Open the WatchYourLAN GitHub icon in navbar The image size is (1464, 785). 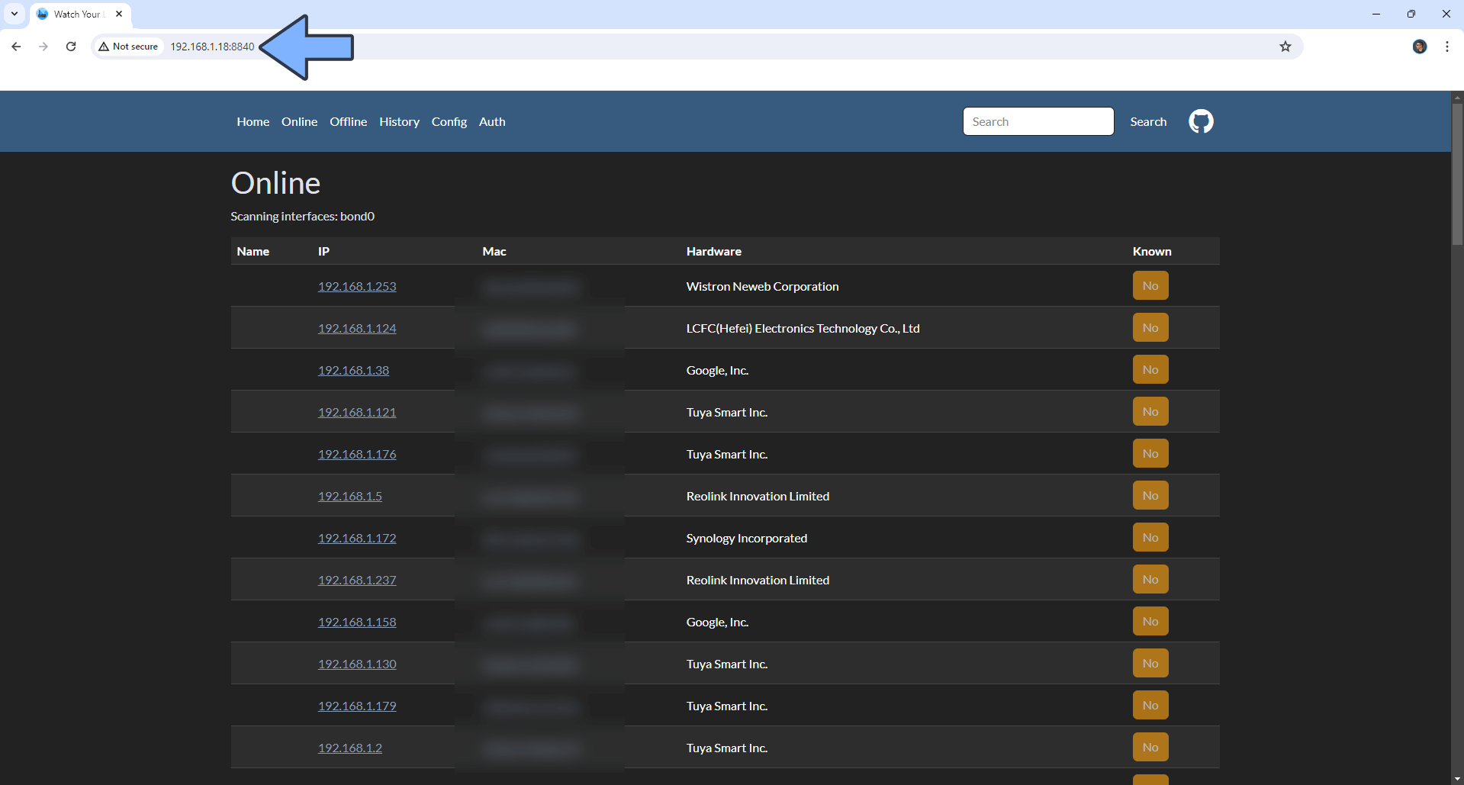(x=1200, y=121)
